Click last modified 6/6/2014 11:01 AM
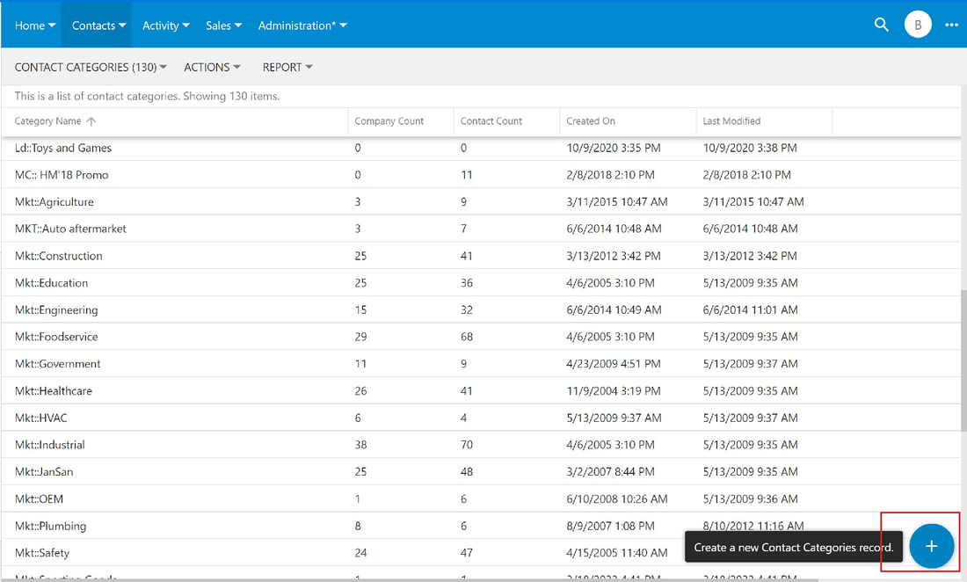This screenshot has width=967, height=582. (751, 310)
